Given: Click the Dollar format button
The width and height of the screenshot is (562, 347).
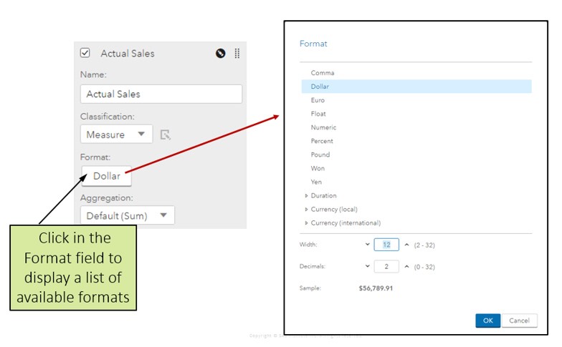Looking at the screenshot, I should point(107,176).
